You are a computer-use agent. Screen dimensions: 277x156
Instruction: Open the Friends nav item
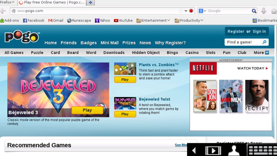tap(68, 43)
